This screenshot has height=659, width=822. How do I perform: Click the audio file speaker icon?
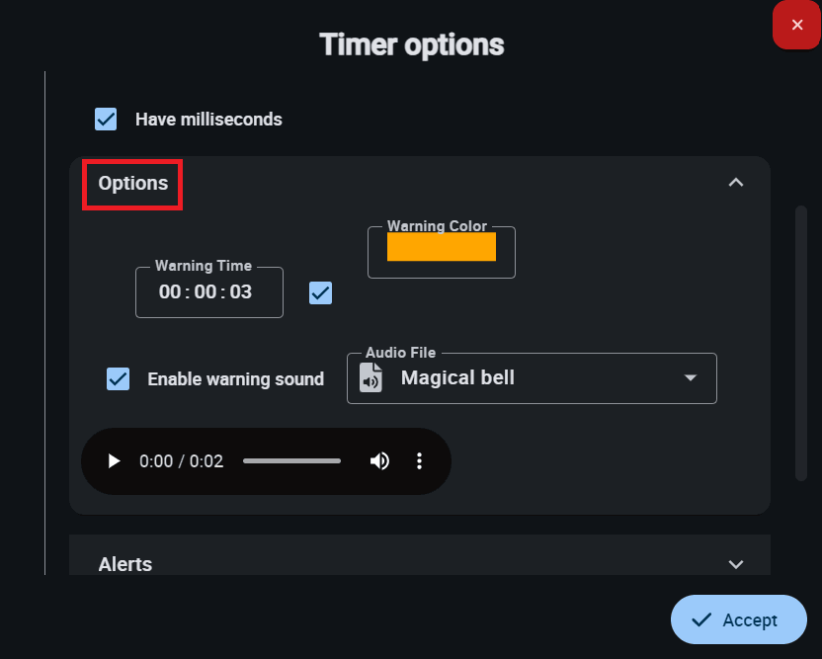(x=370, y=378)
